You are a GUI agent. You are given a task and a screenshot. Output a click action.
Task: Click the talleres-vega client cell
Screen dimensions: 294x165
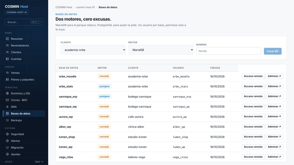[x=136, y=157]
